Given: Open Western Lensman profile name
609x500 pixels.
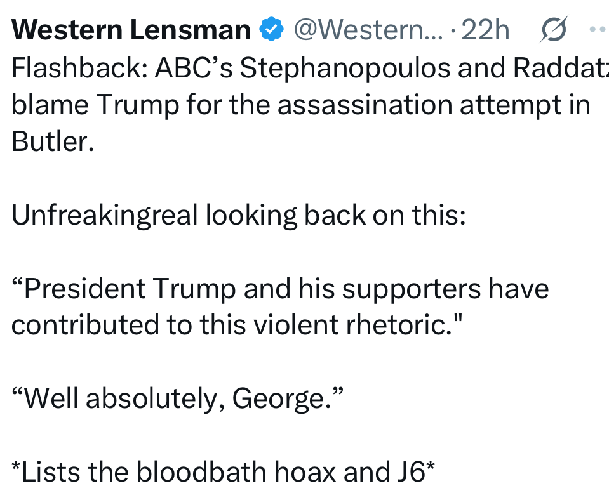Looking at the screenshot, I should (131, 30).
